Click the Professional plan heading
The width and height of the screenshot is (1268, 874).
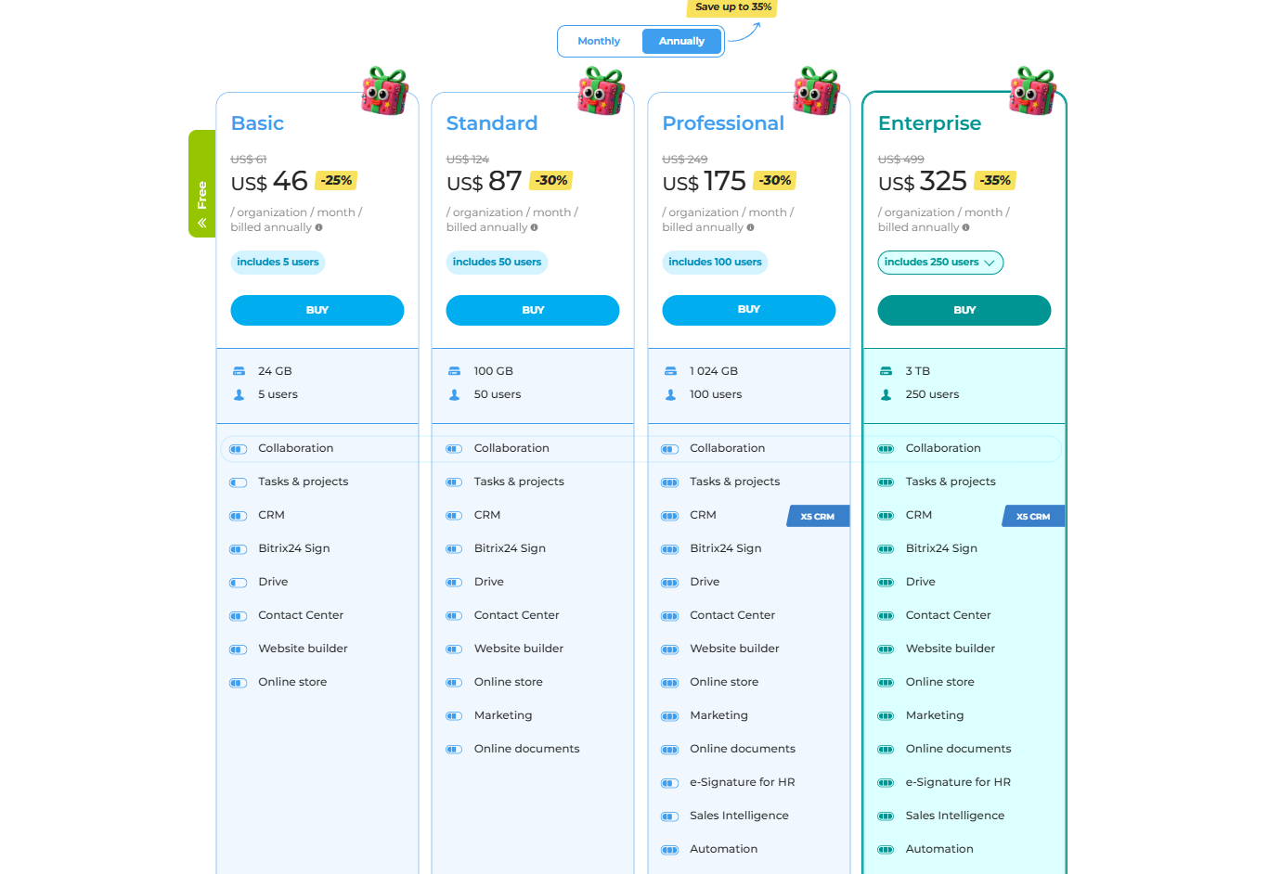pos(723,123)
